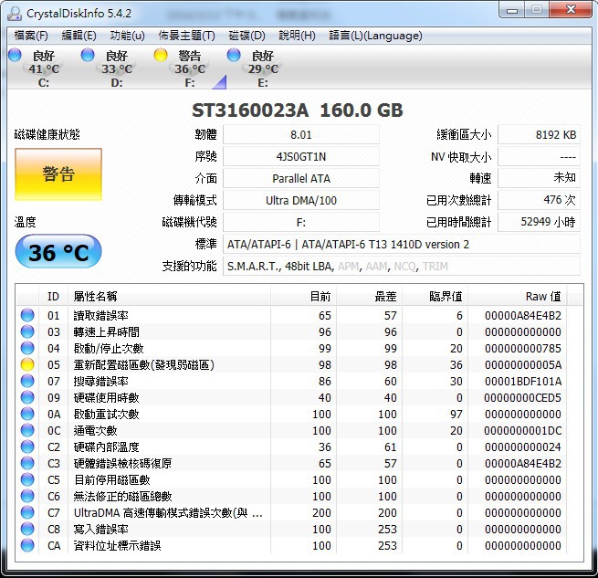Image resolution: width=598 pixels, height=578 pixels.
Task: Click the power-on hours field 52949 小時
Action: point(539,223)
